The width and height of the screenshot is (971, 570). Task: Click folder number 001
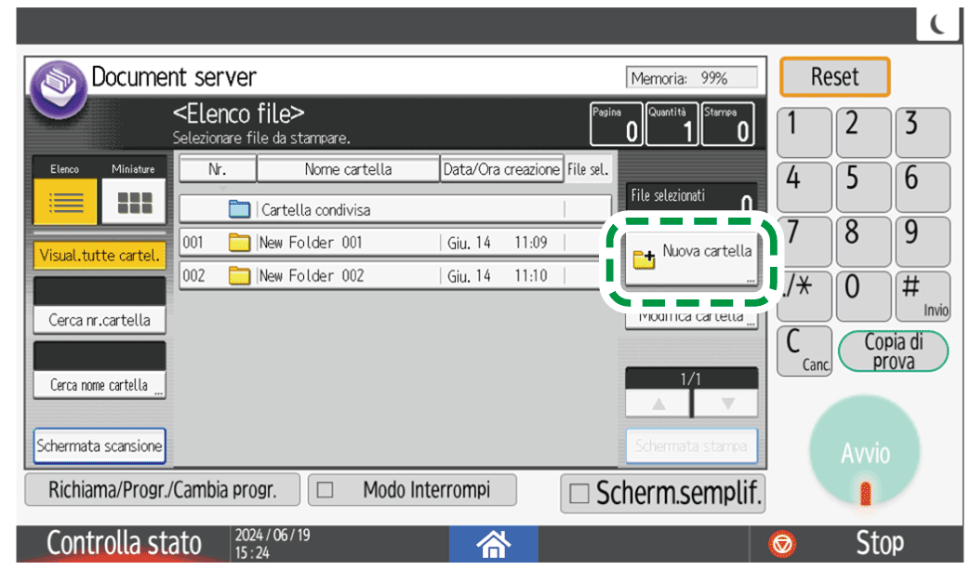pos(193,243)
